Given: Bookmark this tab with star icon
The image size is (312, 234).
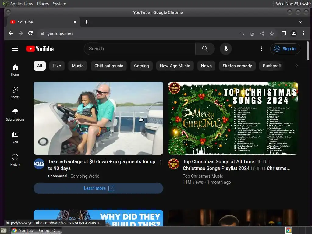Looking at the screenshot, I should [x=272, y=34].
